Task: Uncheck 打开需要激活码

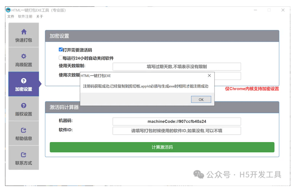Action: point(61,49)
